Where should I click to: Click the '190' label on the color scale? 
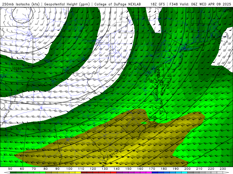pos(176,169)
